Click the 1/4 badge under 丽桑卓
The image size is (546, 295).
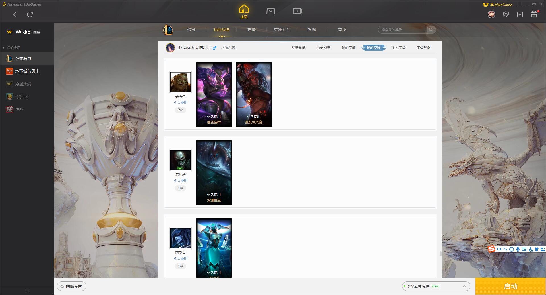180,266
